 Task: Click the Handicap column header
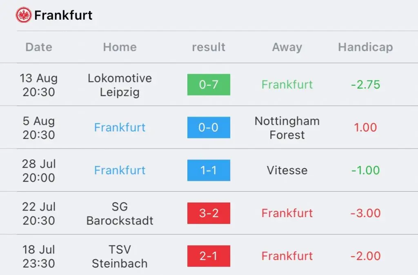coord(365,47)
